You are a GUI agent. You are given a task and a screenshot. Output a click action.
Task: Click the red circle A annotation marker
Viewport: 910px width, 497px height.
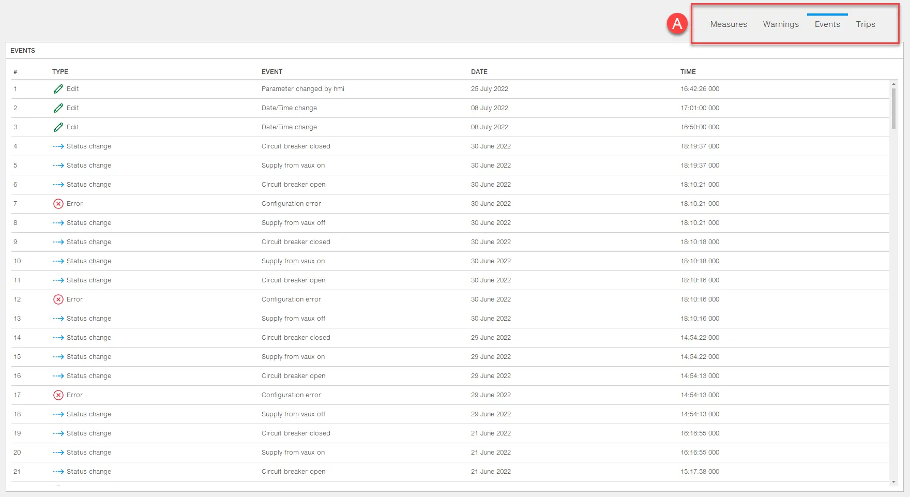coord(677,24)
